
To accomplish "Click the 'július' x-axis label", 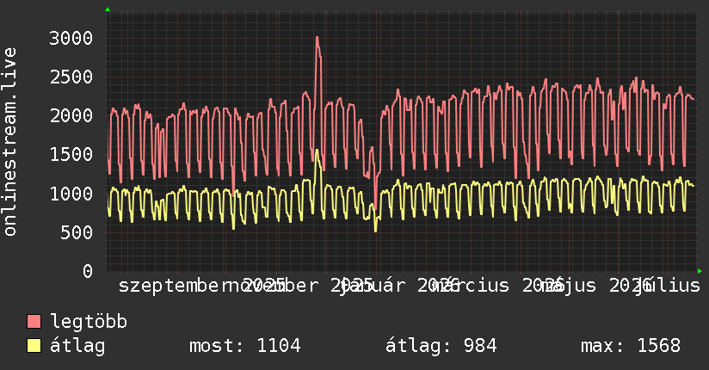I will pyautogui.click(x=668, y=286).
